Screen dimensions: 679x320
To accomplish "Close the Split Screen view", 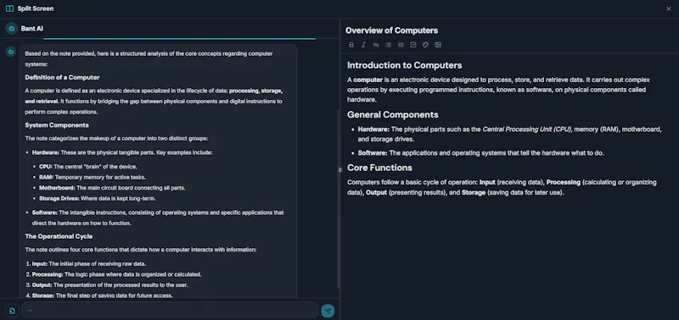I will coord(668,9).
